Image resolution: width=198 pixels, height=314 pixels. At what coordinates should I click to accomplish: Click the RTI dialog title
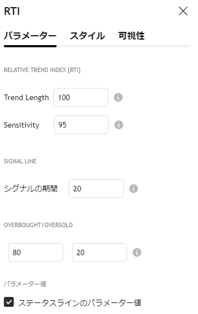coord(12,11)
